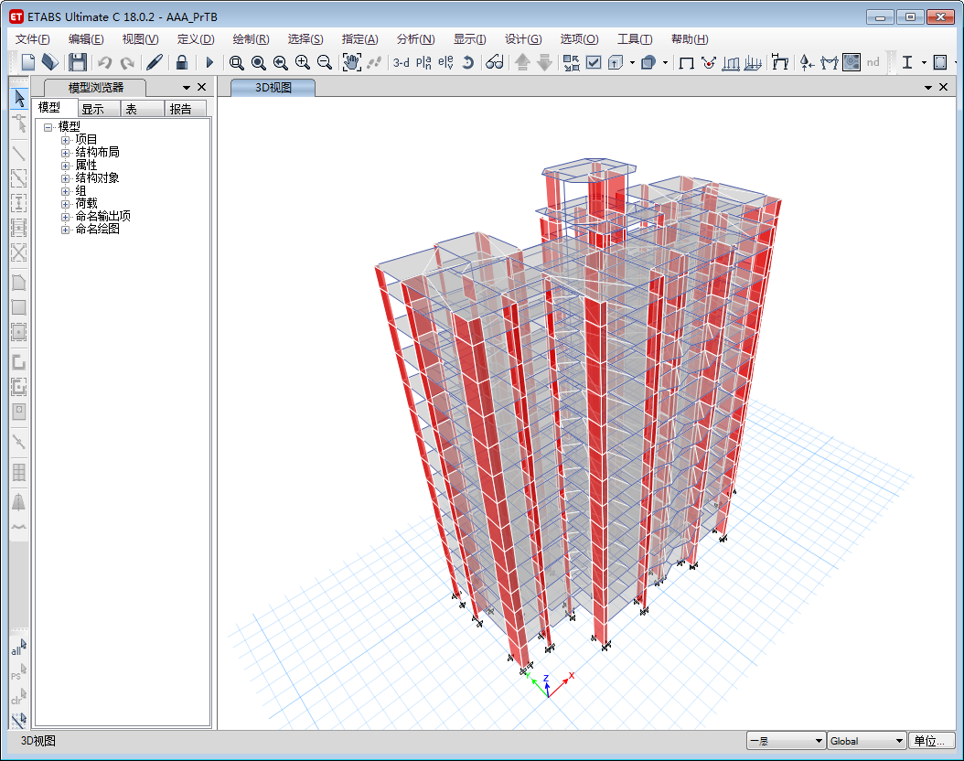964x761 pixels.
Task: Display shell stress contours icon
Action: tap(852, 63)
